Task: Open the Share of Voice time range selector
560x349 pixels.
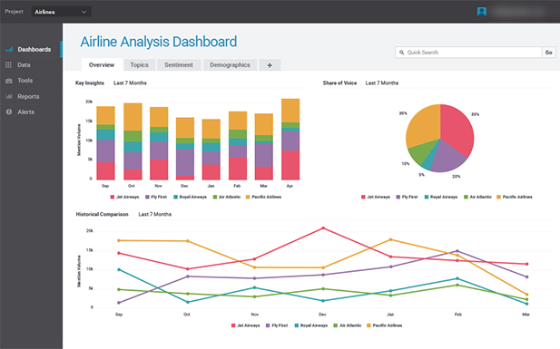Action: pos(382,82)
